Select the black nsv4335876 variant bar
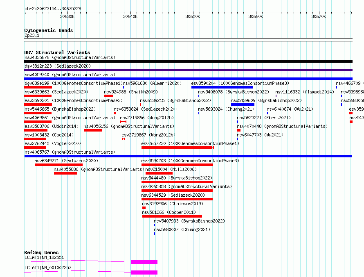364x277 pixels. [x=188, y=61]
